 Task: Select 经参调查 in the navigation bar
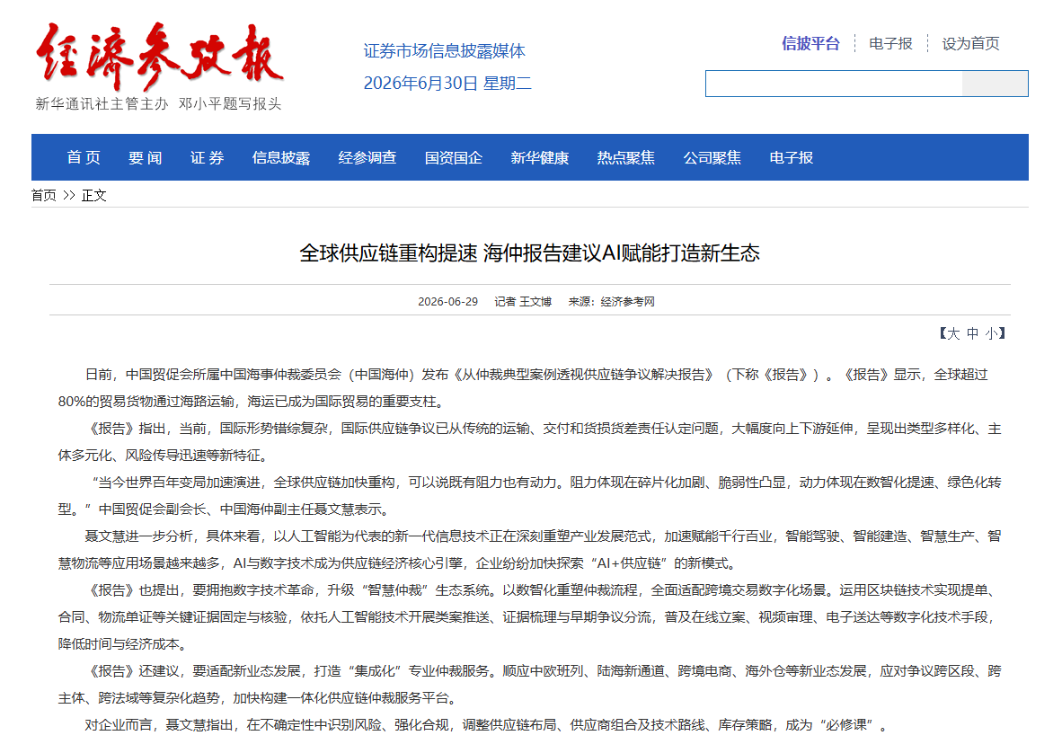(x=367, y=158)
